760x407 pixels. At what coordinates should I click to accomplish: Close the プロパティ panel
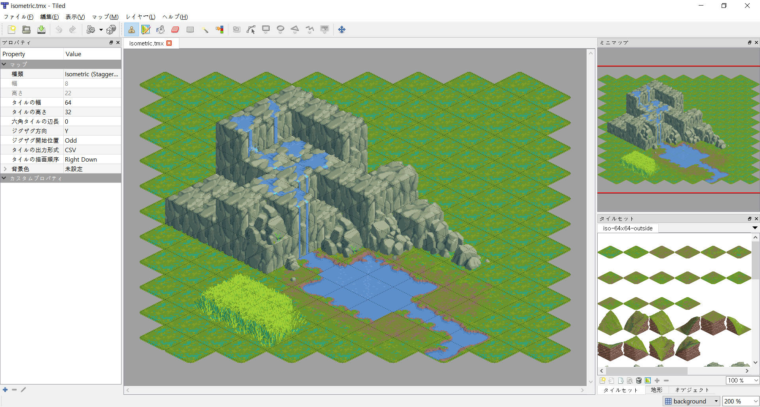pos(118,42)
